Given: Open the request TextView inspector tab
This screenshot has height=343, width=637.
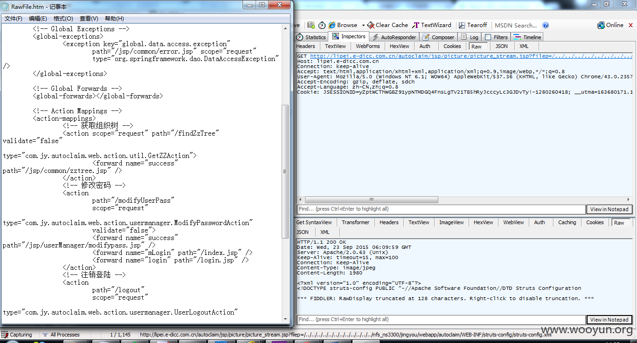Looking at the screenshot, I should click(x=336, y=46).
